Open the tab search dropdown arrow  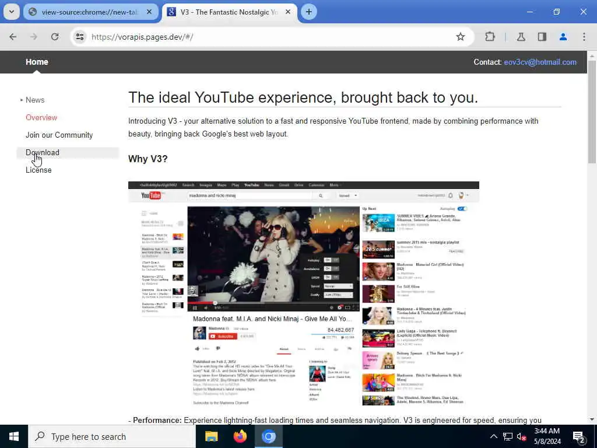[x=12, y=12]
